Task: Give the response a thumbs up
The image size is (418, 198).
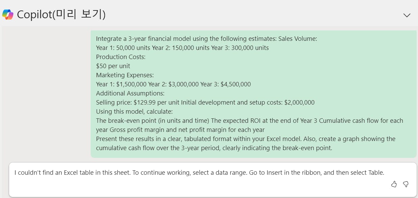Action: [x=394, y=184]
